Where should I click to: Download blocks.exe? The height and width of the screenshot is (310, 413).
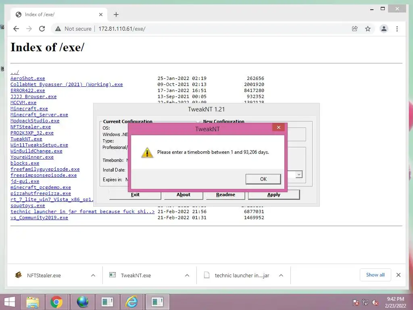[x=25, y=163]
